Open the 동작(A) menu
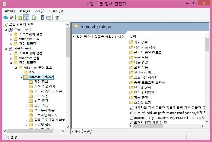This screenshot has width=212, height=142. [x=24, y=11]
